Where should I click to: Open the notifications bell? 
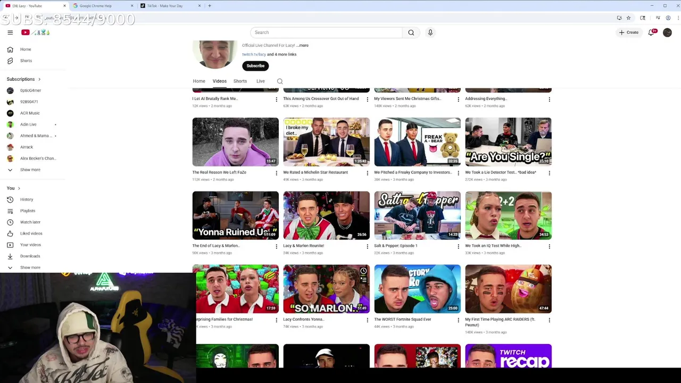point(652,32)
